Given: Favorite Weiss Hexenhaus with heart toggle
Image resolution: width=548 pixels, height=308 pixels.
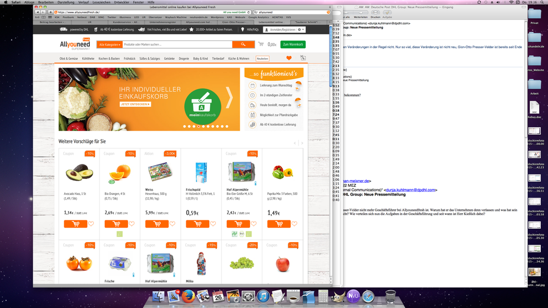Looking at the screenshot, I should click(172, 224).
